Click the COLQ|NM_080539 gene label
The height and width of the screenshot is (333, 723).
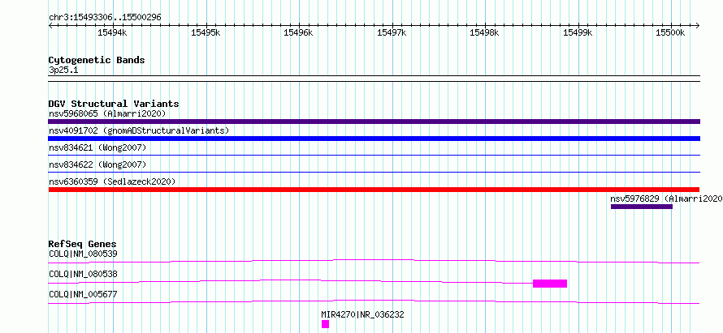point(83,254)
